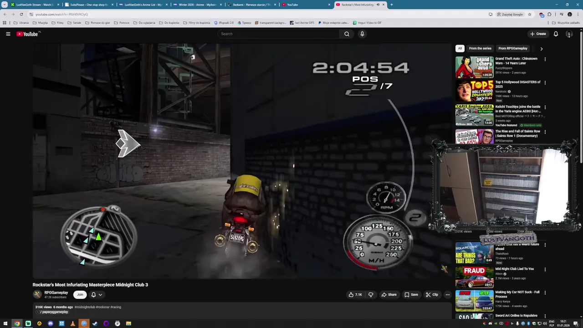Open more actions menu below video
Viewport: 583px width, 328px height.
447,295
